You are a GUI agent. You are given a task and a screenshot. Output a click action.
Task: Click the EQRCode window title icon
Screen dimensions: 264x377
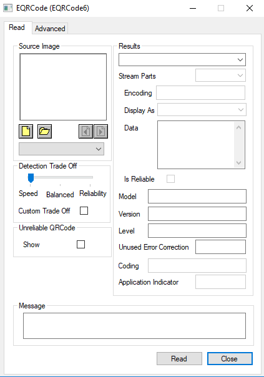[x=7, y=8]
